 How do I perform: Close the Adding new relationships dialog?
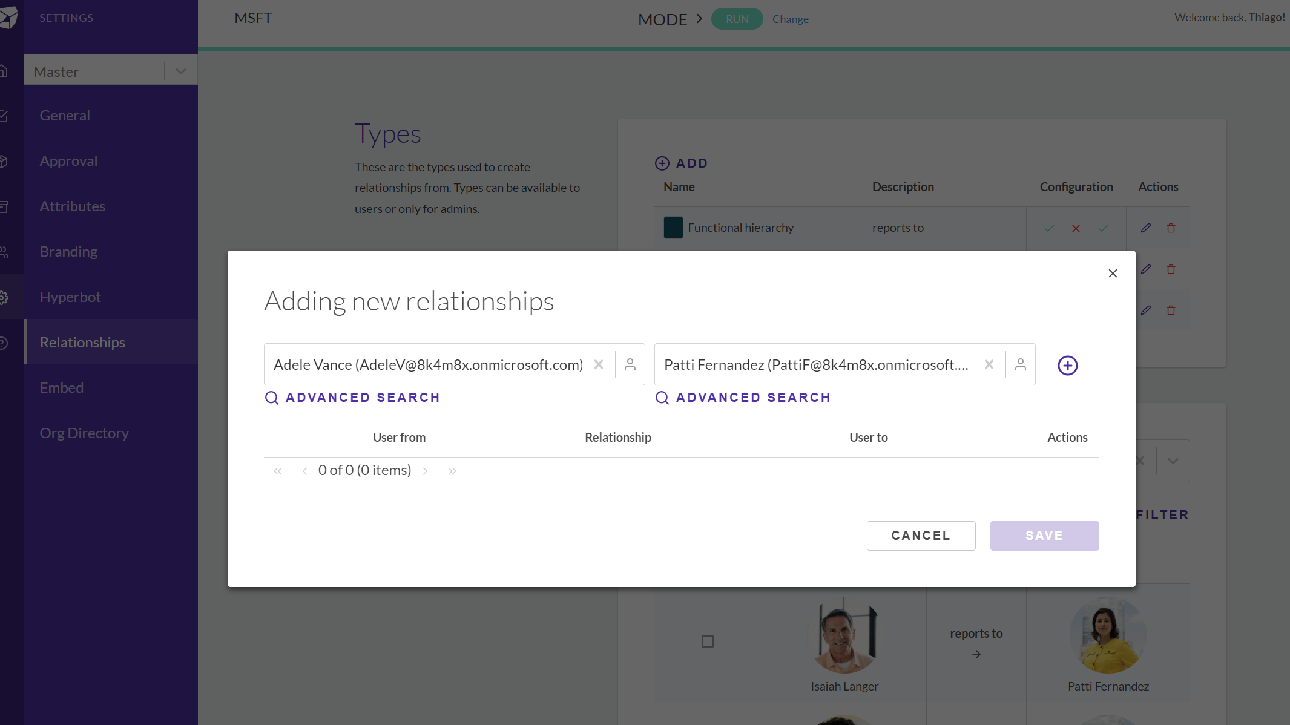[1113, 274]
